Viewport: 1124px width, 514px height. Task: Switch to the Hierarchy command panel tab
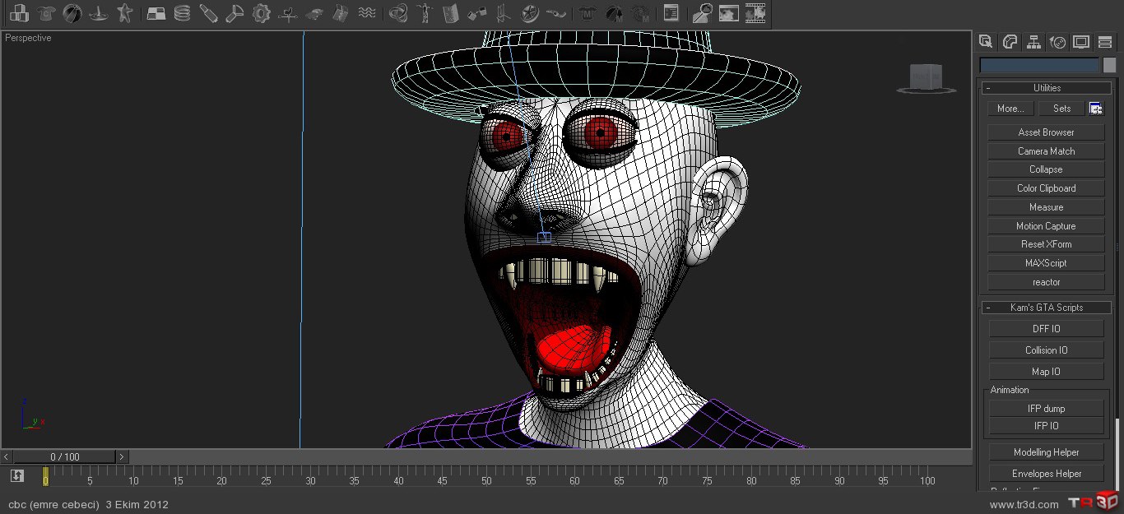click(1033, 42)
